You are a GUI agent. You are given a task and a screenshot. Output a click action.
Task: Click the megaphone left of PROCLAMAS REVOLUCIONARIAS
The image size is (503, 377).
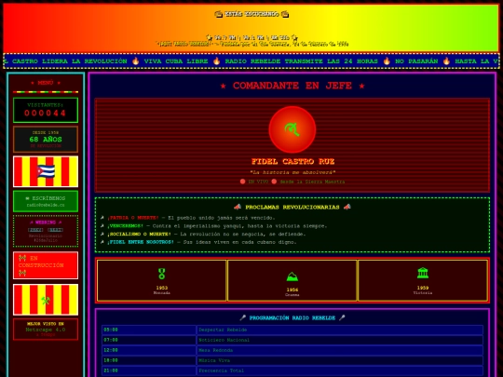(x=238, y=207)
